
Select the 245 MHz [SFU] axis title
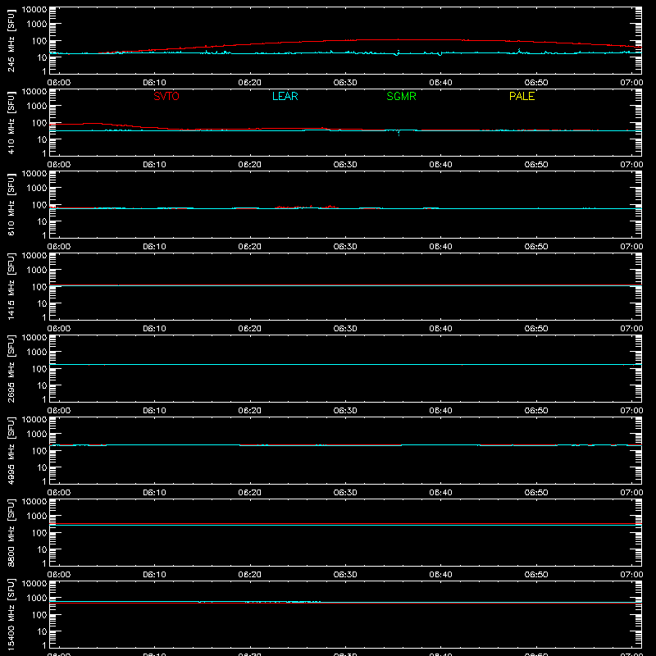[x=11, y=40]
